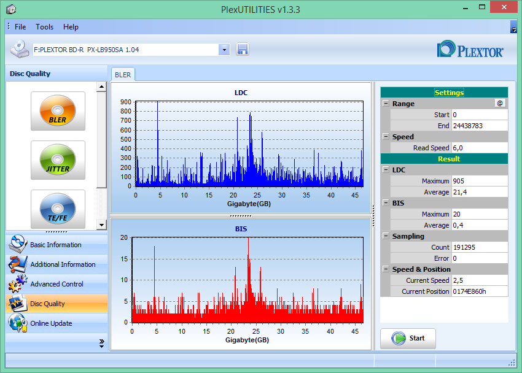This screenshot has height=373, width=522.
Task: Select the TE/FE disc test icon
Action: tap(58, 209)
